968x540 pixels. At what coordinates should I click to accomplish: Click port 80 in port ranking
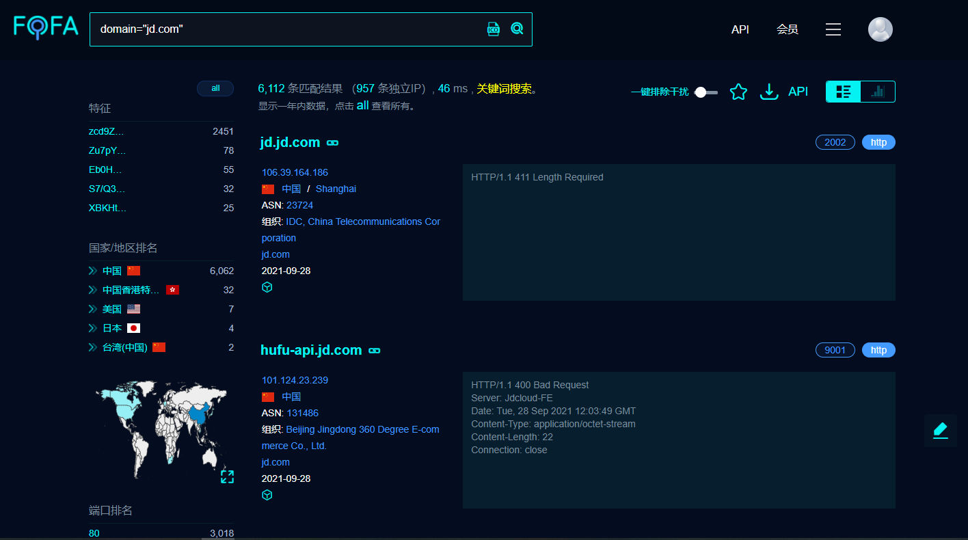coord(94,533)
